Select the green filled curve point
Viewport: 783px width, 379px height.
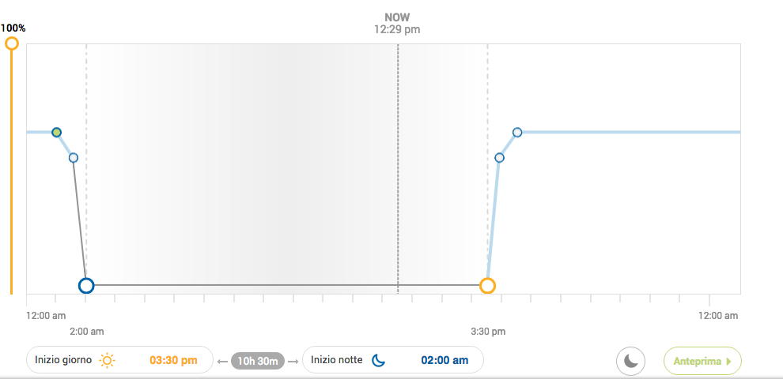pos(57,132)
